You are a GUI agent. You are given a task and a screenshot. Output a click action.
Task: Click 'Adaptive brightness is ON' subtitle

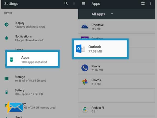30,27
